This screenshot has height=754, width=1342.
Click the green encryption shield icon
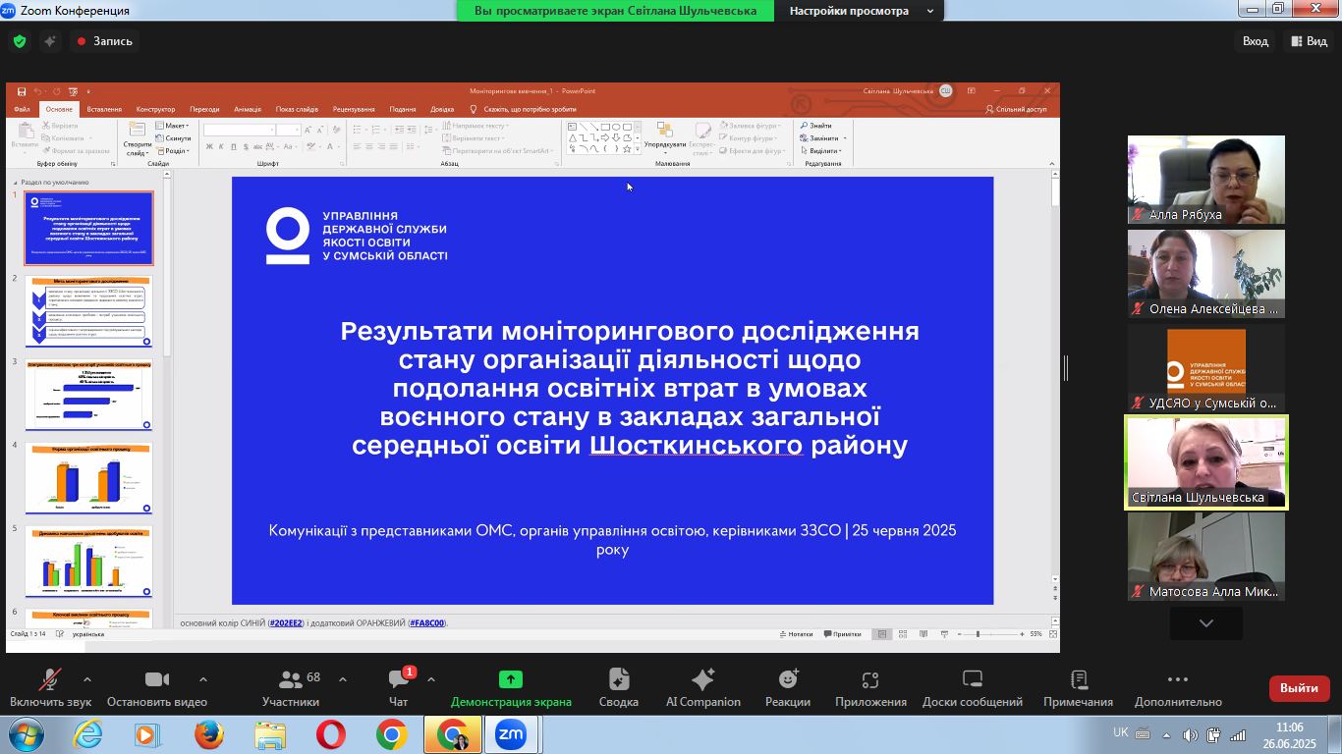(x=20, y=41)
